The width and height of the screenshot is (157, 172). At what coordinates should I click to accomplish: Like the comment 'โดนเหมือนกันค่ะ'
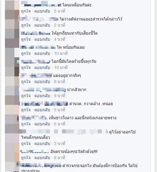[26, 11]
